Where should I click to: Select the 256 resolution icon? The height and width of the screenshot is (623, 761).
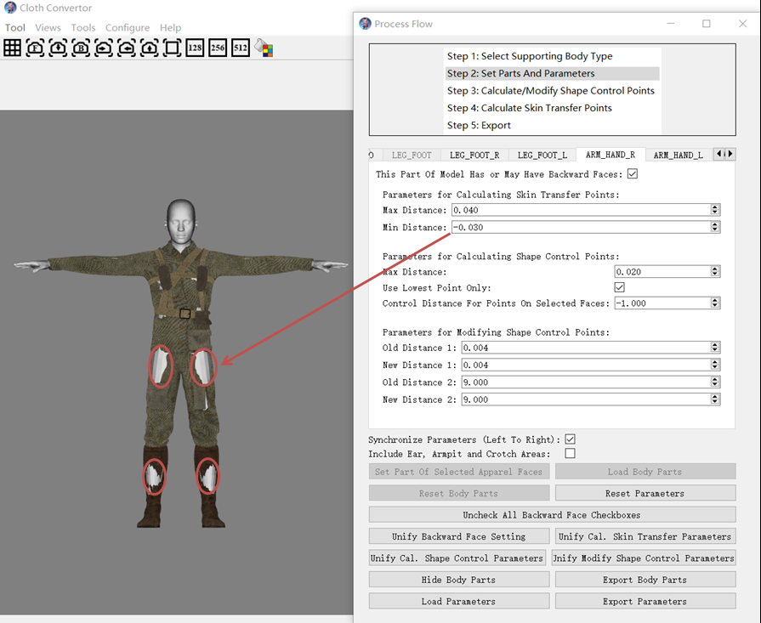tap(218, 48)
